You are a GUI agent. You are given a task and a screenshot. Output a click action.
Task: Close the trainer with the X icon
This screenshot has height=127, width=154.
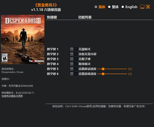pos(148,7)
